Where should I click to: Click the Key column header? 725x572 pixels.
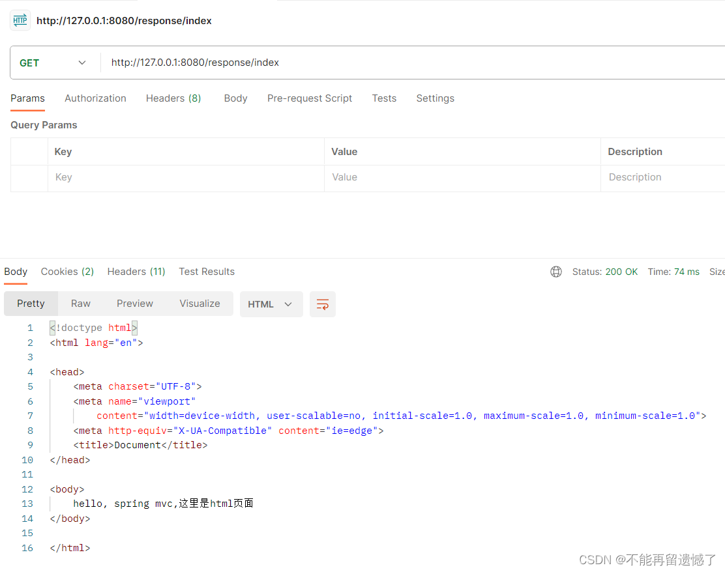pos(63,152)
